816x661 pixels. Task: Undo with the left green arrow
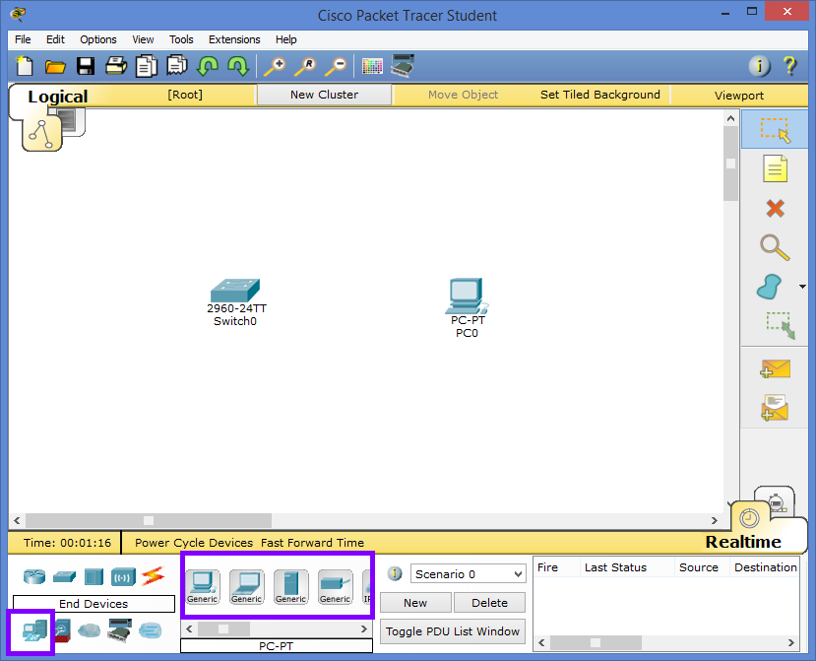(x=208, y=66)
